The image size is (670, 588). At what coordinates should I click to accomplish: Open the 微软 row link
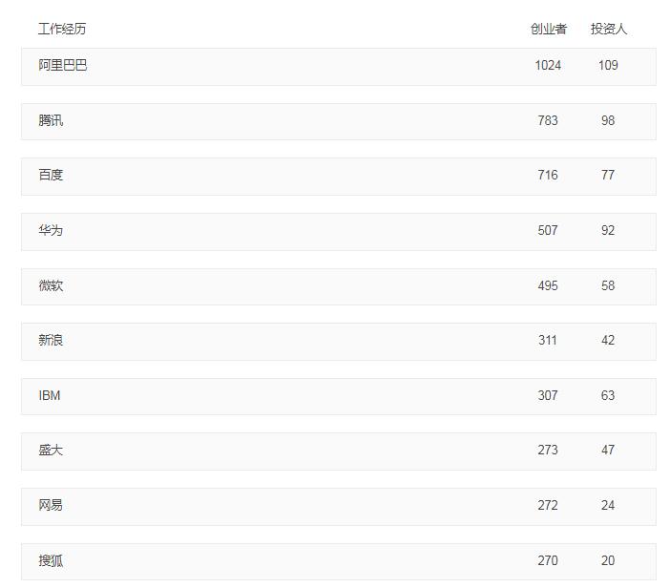[x=52, y=286]
